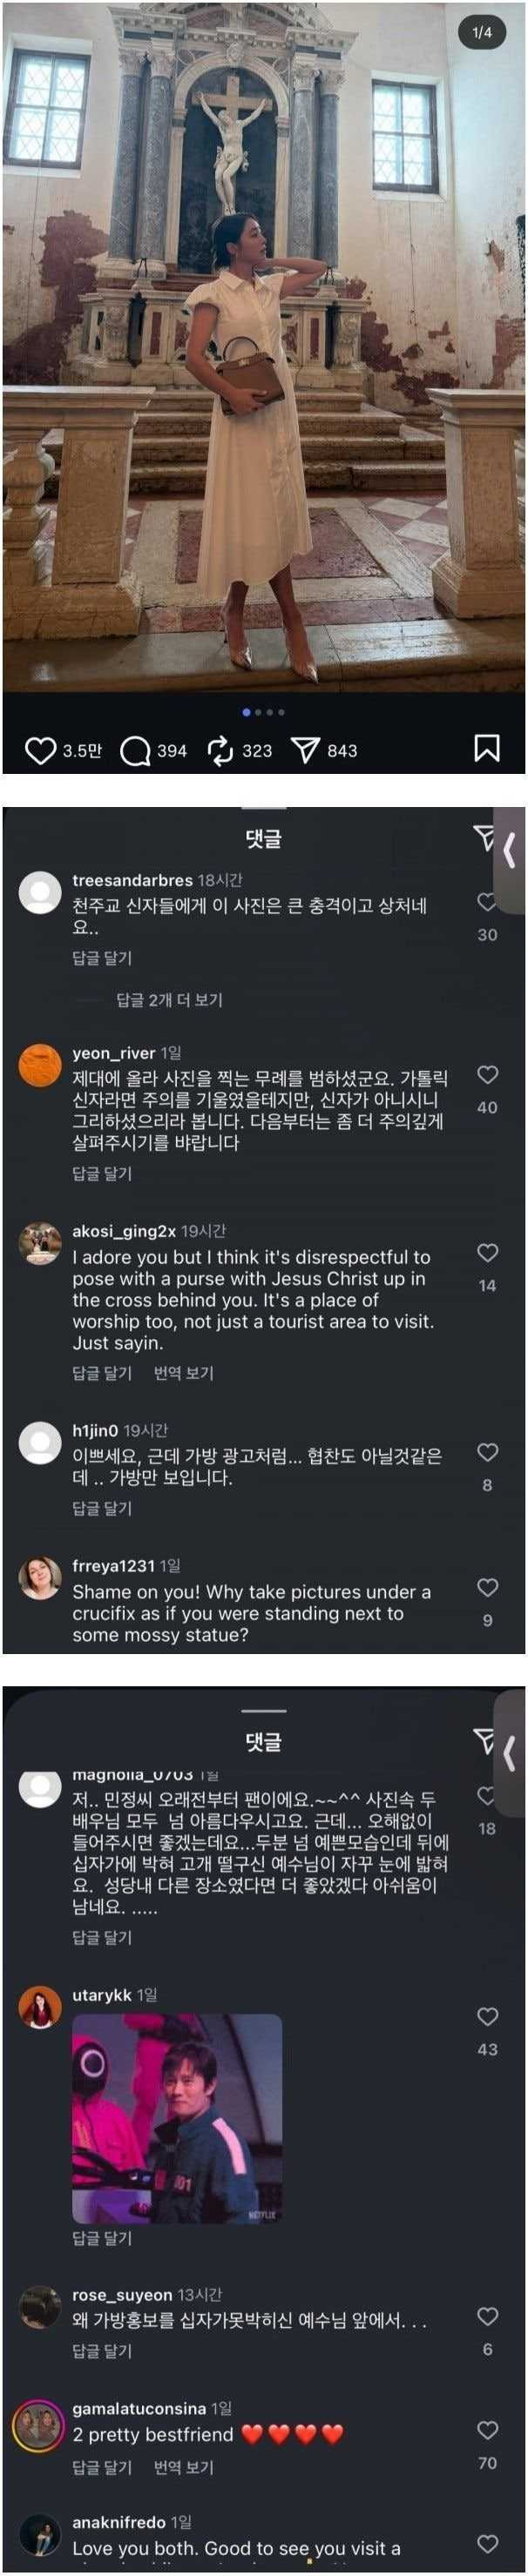528x2576 pixels.
Task: Tap the repost arrows icon
Action: tap(220, 750)
